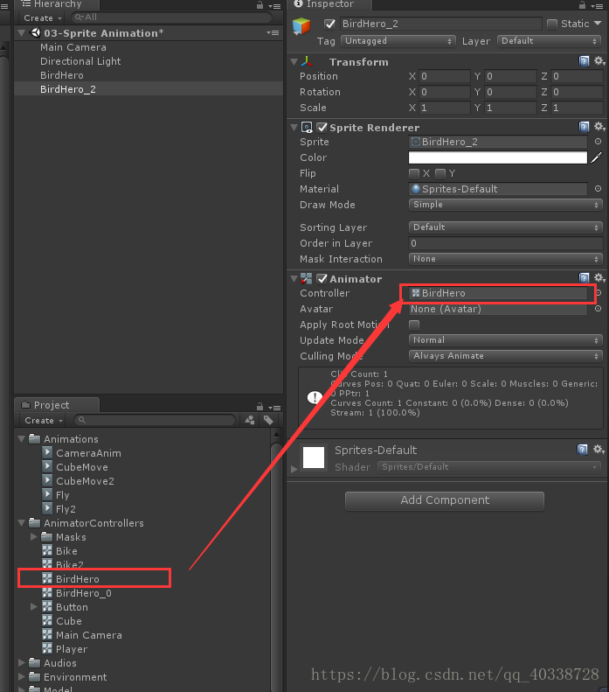Enable Flip X checkbox

coord(414,173)
